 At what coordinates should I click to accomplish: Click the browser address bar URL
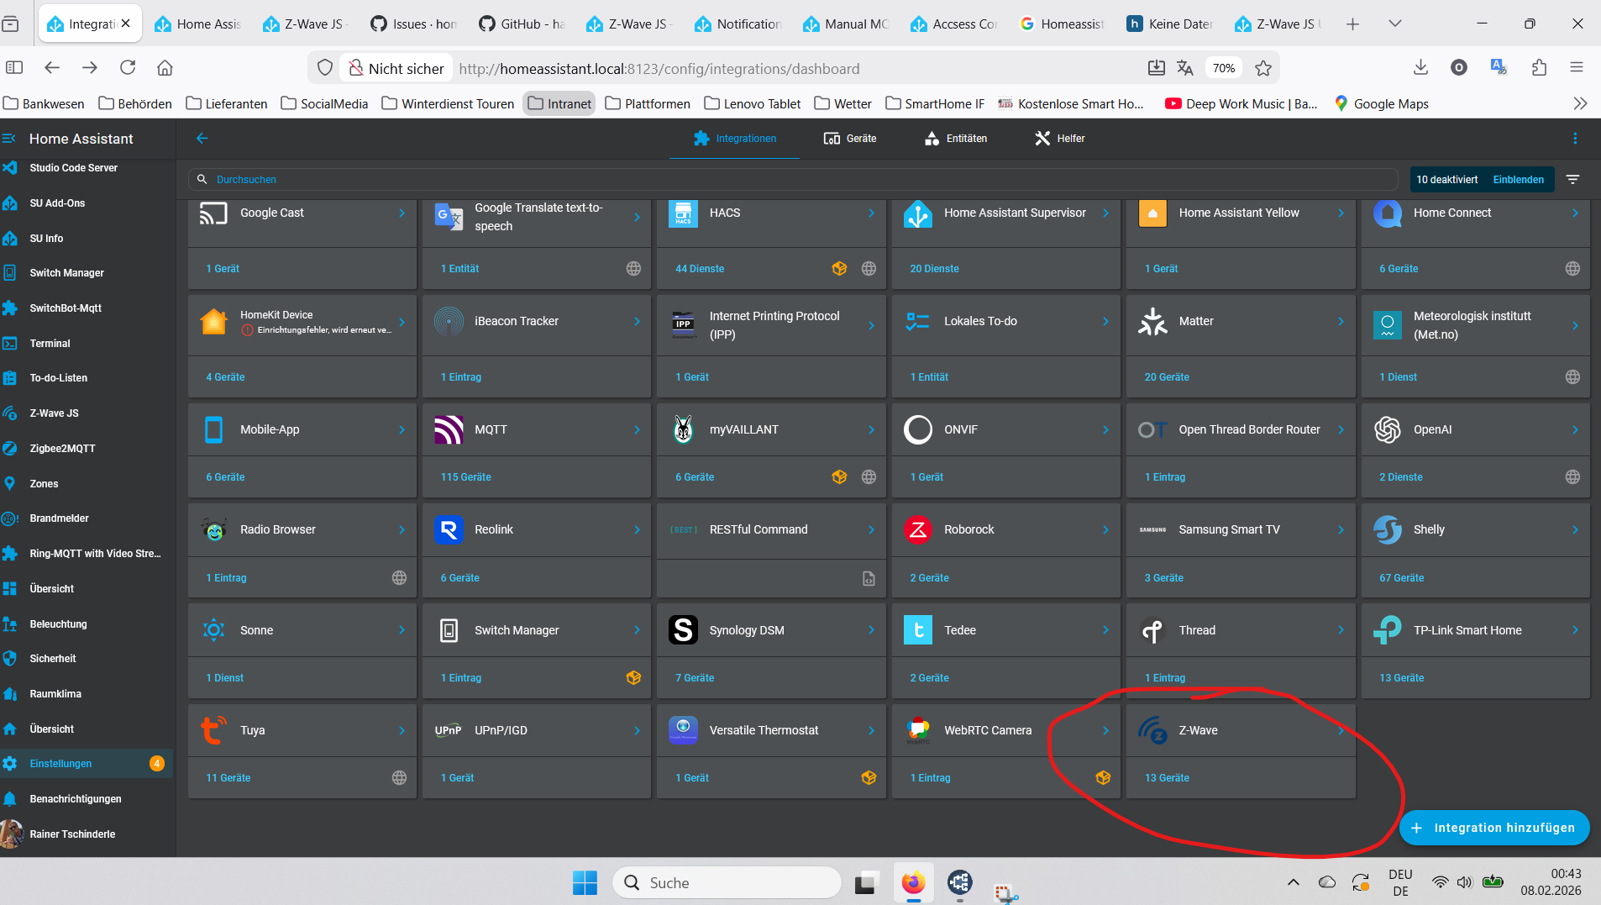pos(659,68)
